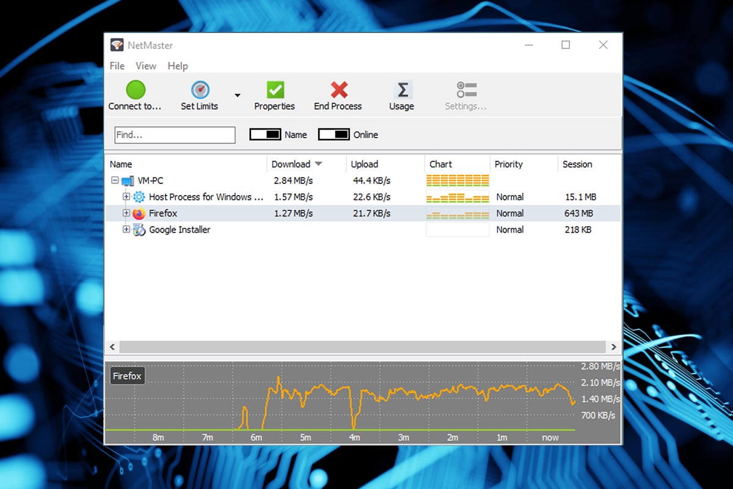This screenshot has height=489, width=733.
Task: Open the Set Limits dropdown arrow
Action: pos(237,95)
